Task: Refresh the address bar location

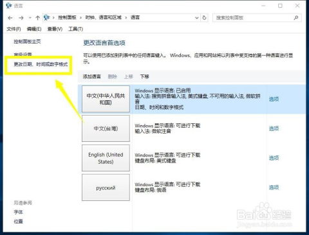Action: point(204,18)
